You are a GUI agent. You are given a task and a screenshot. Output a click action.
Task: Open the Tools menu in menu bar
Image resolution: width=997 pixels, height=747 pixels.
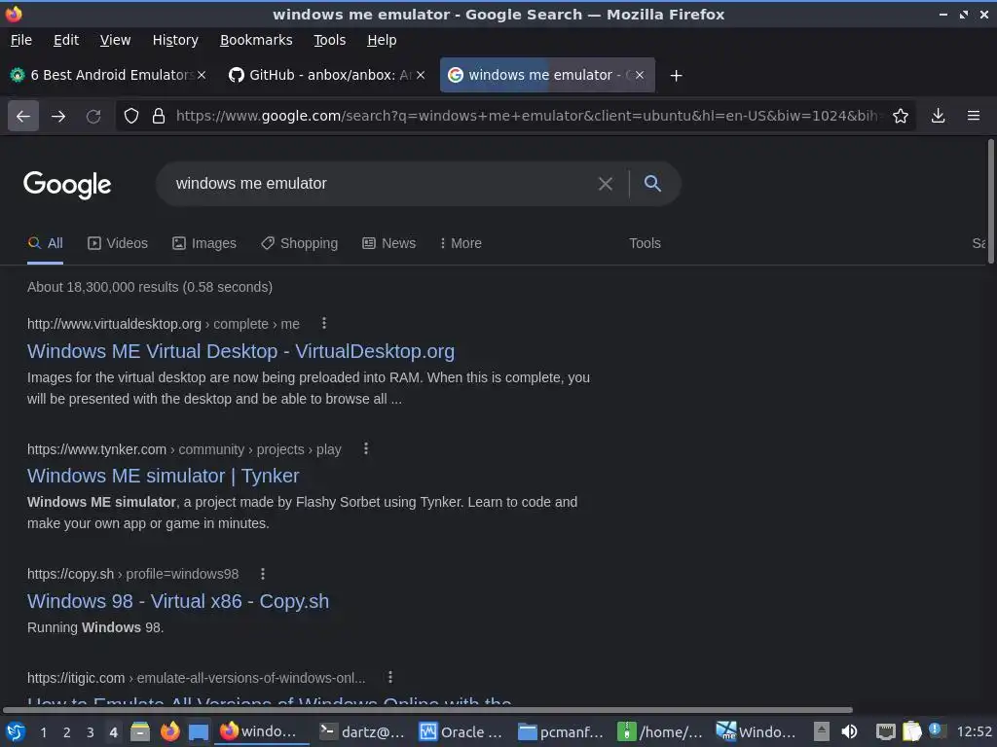pyautogui.click(x=329, y=40)
